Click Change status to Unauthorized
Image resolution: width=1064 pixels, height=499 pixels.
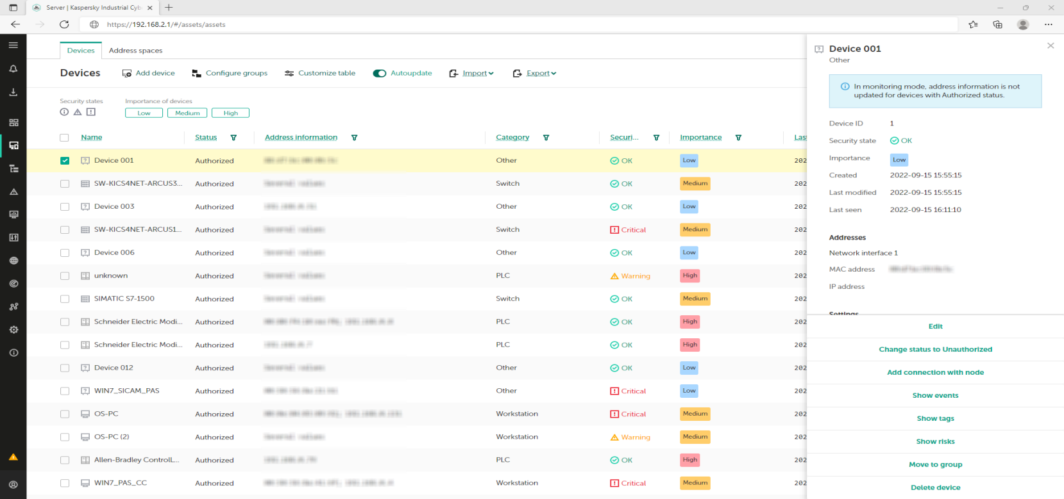click(935, 350)
